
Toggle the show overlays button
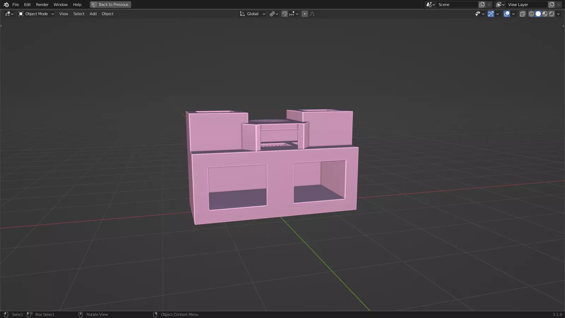coord(507,14)
